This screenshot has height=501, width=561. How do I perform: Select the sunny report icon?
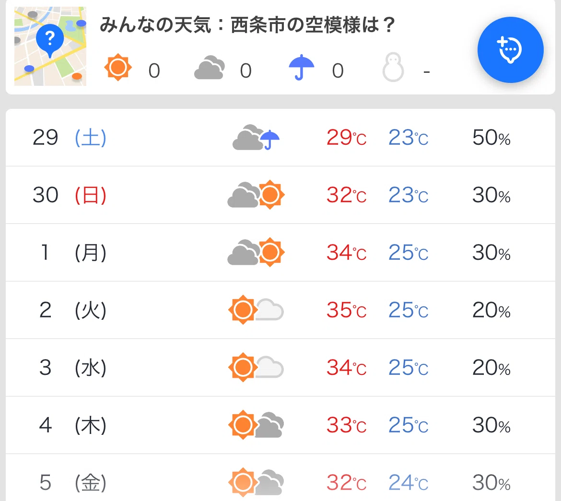[x=117, y=67]
